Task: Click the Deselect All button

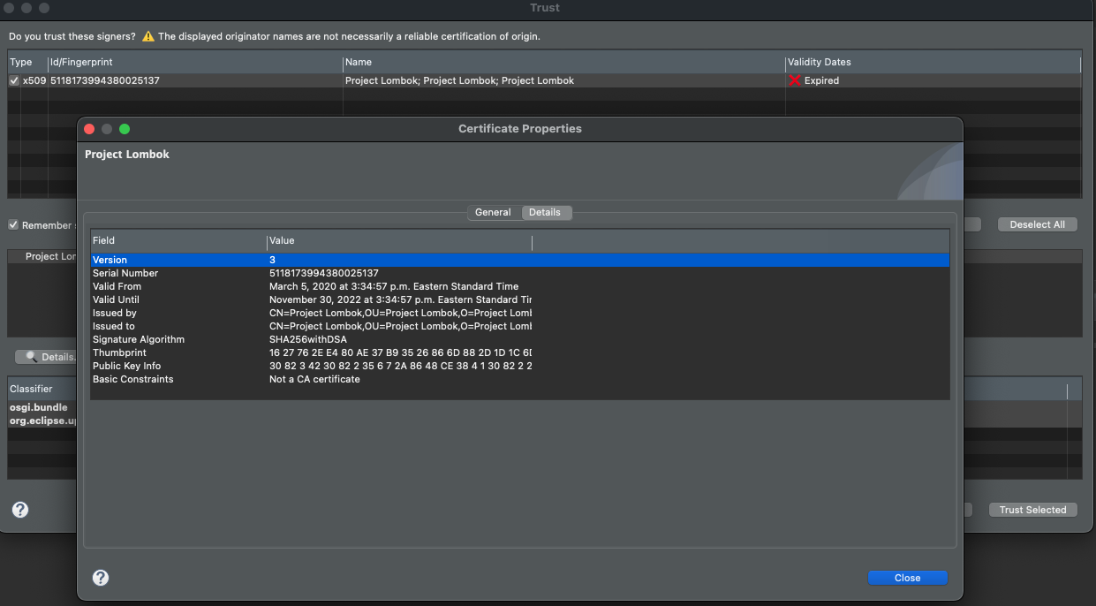Action: tap(1037, 223)
